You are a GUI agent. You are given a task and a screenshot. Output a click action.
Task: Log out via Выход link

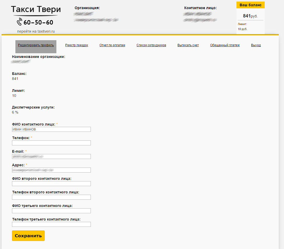click(x=256, y=45)
